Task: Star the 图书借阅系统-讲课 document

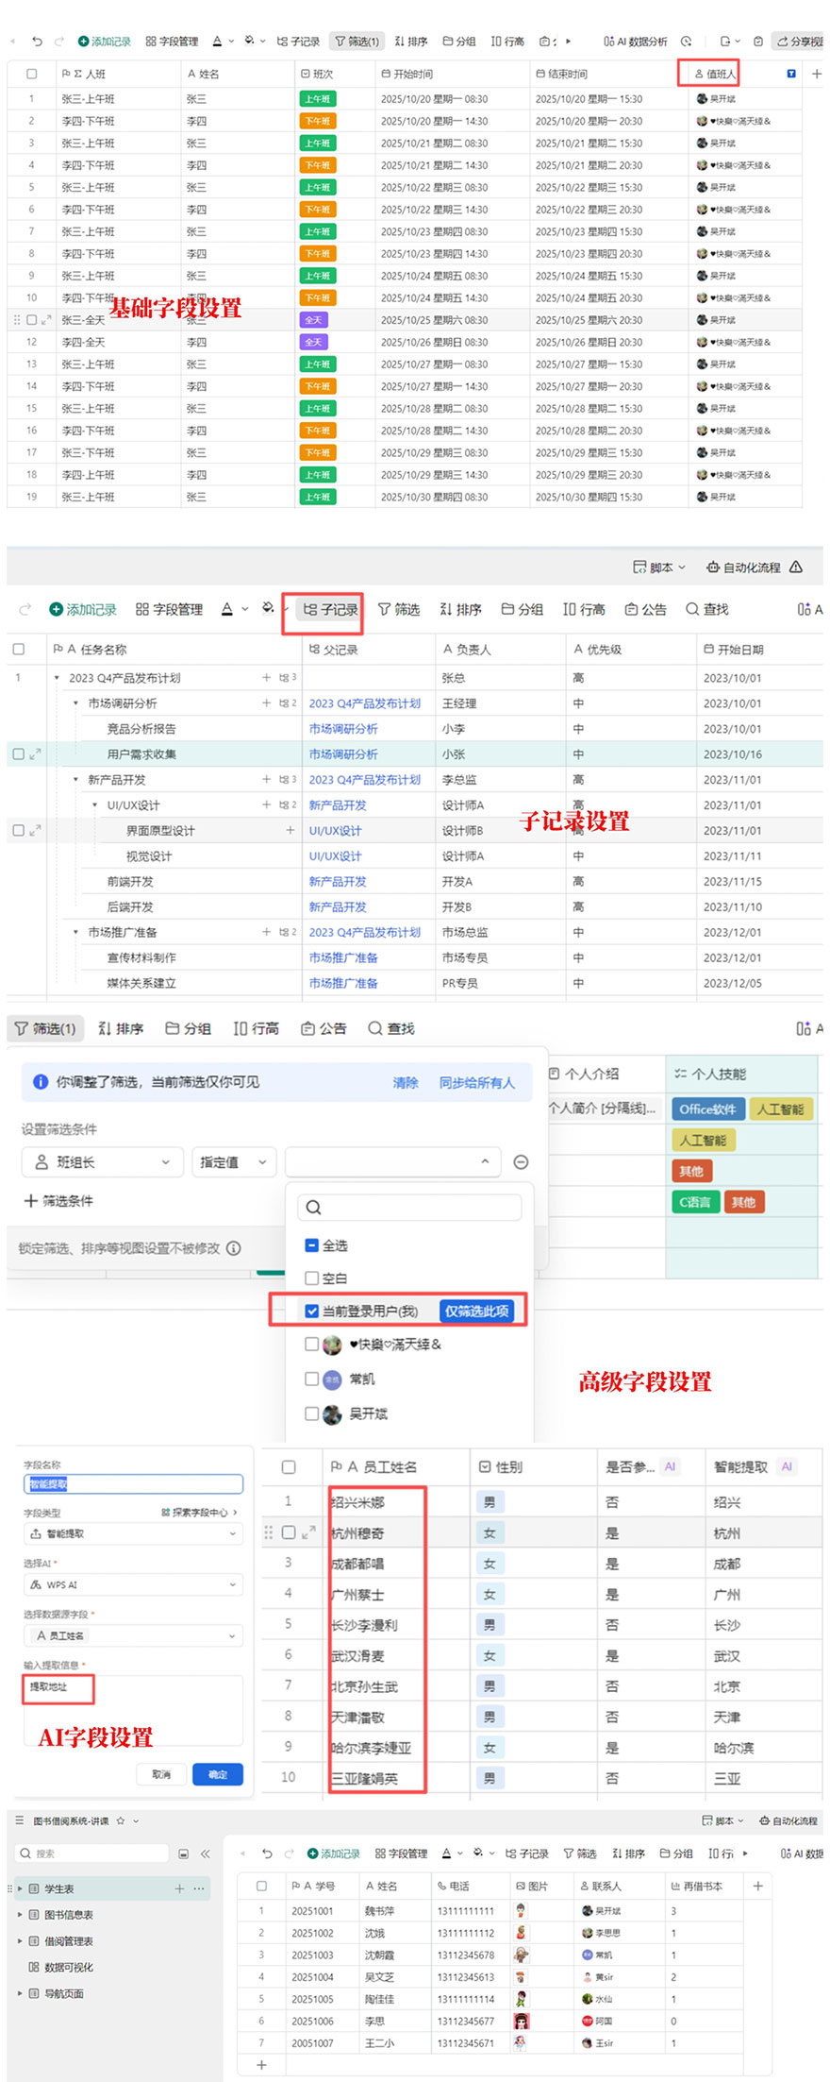Action: click(x=120, y=1820)
